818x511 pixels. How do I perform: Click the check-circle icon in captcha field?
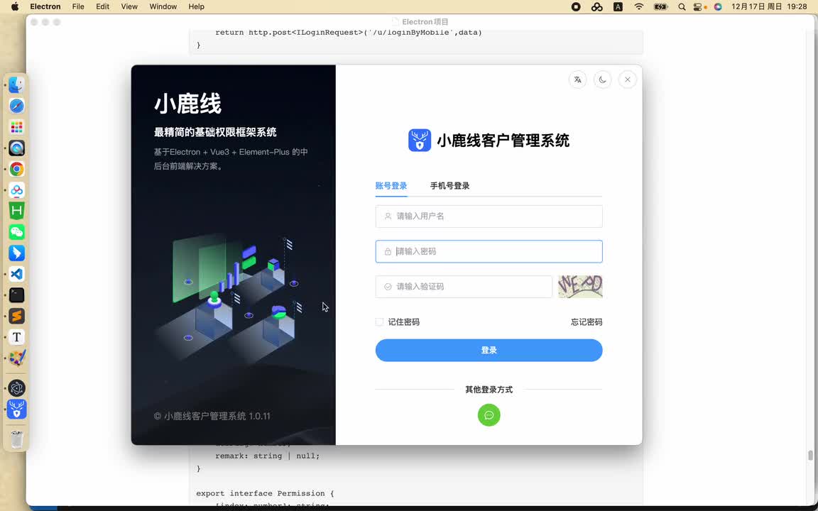click(x=388, y=286)
